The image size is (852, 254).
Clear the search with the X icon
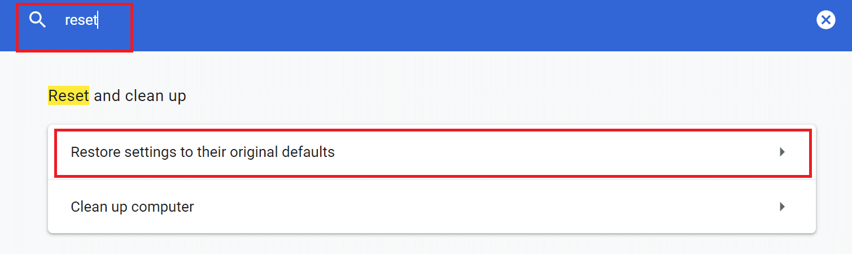(825, 20)
